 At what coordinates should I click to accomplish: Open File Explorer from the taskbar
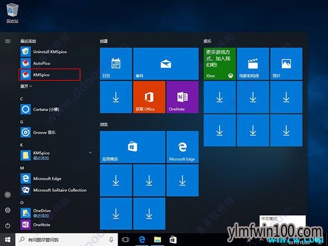157,239
